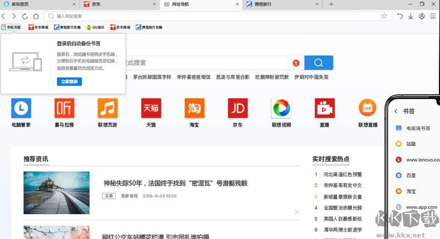Click the 手机书签 bookmark bar item
Viewport: 440px width, 239px height.
pos(11,27)
